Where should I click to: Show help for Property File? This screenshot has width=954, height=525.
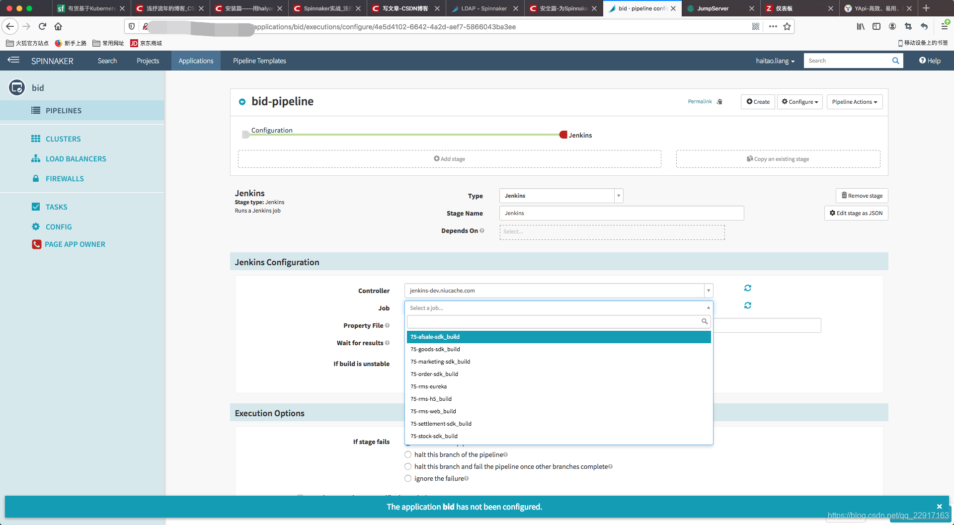pyautogui.click(x=387, y=325)
